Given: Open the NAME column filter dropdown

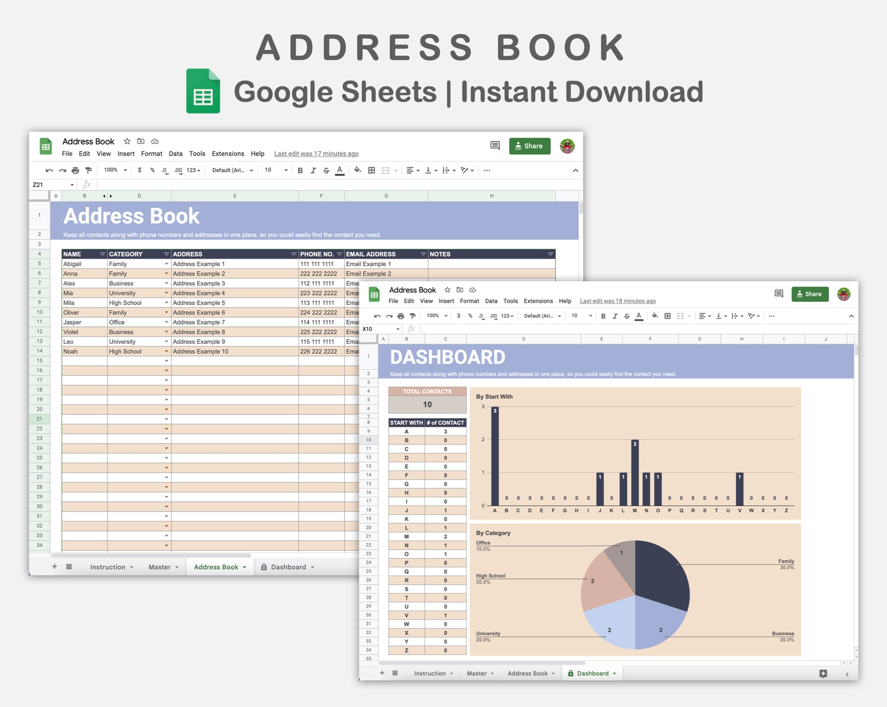Looking at the screenshot, I should (x=102, y=254).
